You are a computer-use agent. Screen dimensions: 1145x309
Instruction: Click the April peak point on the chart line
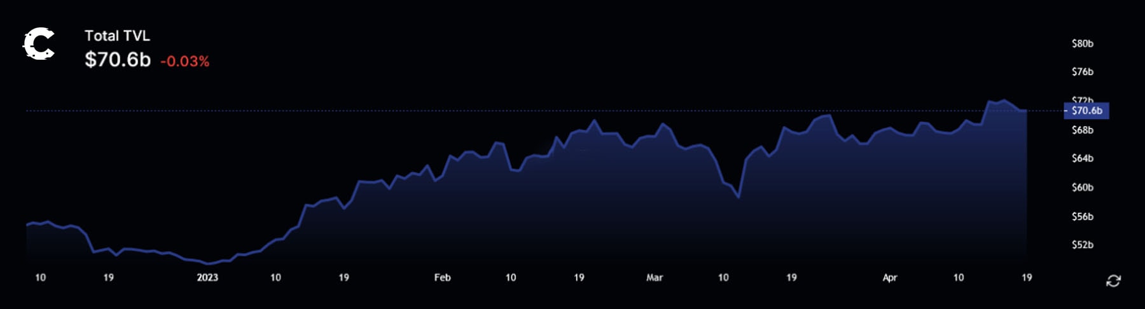pyautogui.click(x=1004, y=100)
